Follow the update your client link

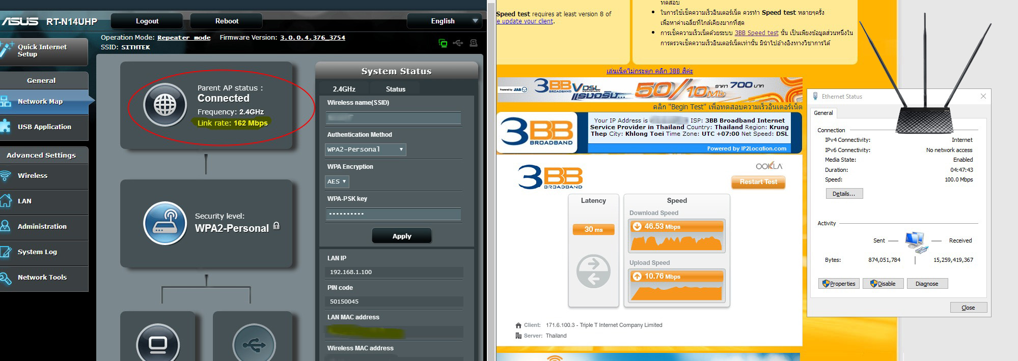tap(525, 21)
